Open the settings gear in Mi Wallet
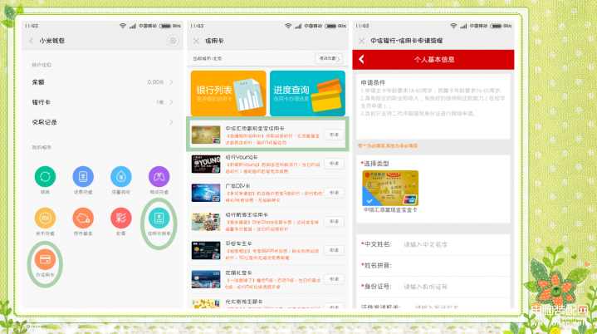Screen dimensions: 597x334 (173, 41)
